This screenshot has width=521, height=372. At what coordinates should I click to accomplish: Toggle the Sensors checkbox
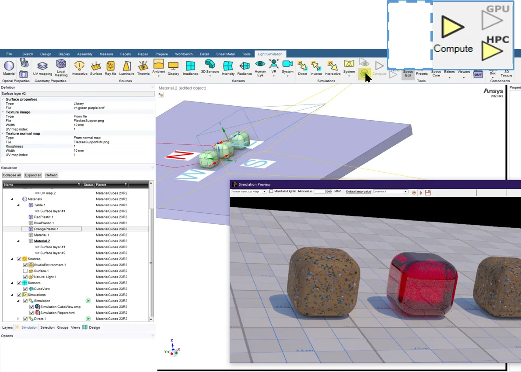coord(19,283)
